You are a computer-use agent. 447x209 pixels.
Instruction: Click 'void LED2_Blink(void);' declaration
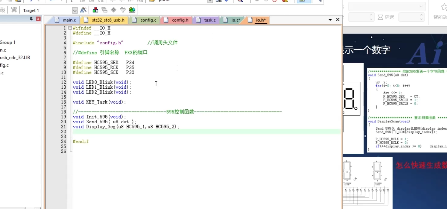coord(102,92)
